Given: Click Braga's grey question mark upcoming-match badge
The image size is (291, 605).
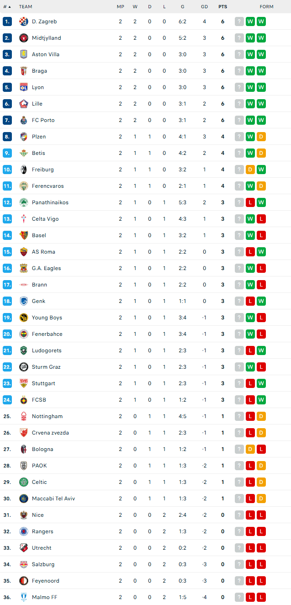Looking at the screenshot, I should (239, 71).
